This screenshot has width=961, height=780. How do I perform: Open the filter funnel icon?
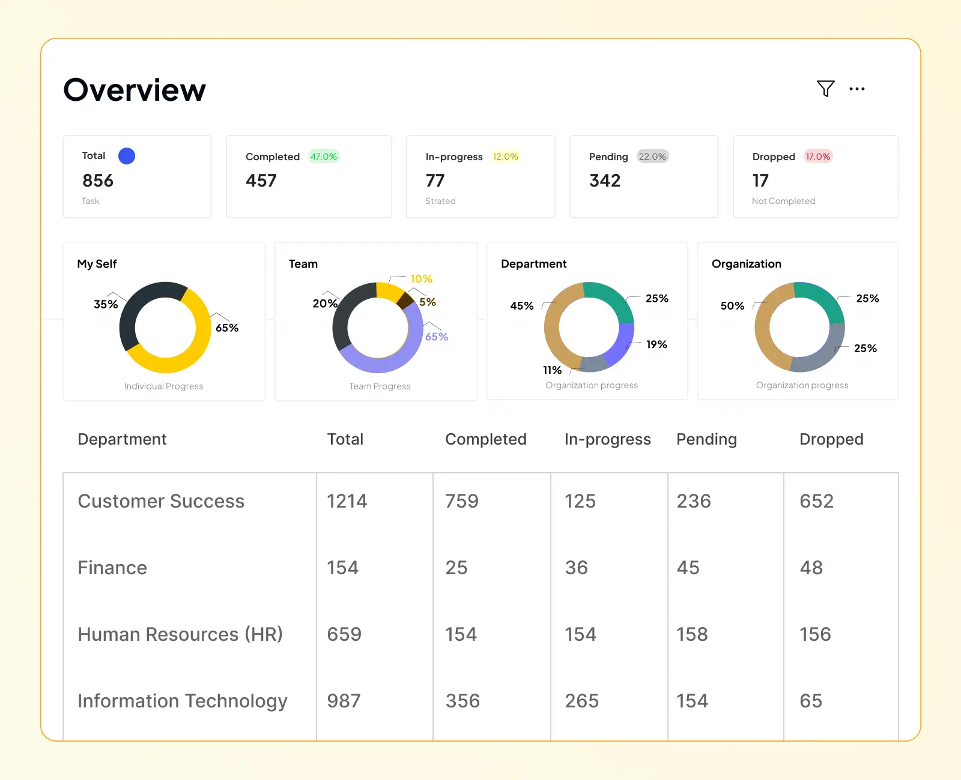pos(826,89)
